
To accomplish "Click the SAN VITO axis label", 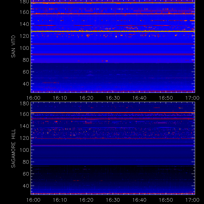I will (x=13, y=46).
